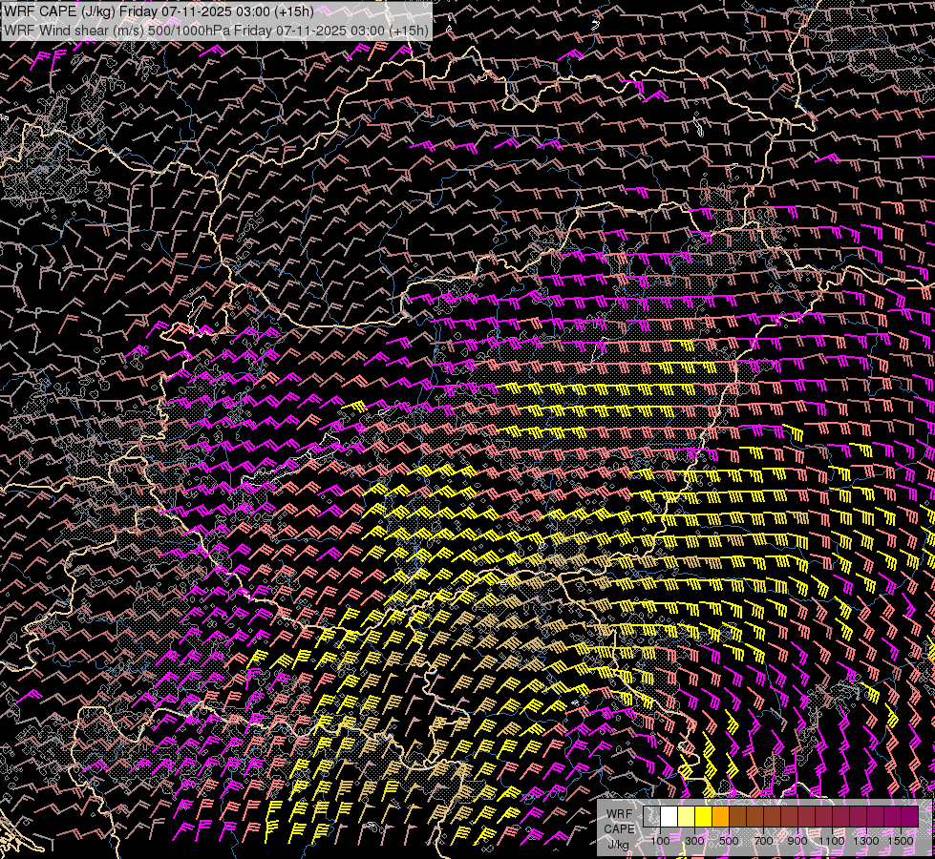The width and height of the screenshot is (935, 859).
Task: Click the purple last legend swatch
Action: coord(910,816)
